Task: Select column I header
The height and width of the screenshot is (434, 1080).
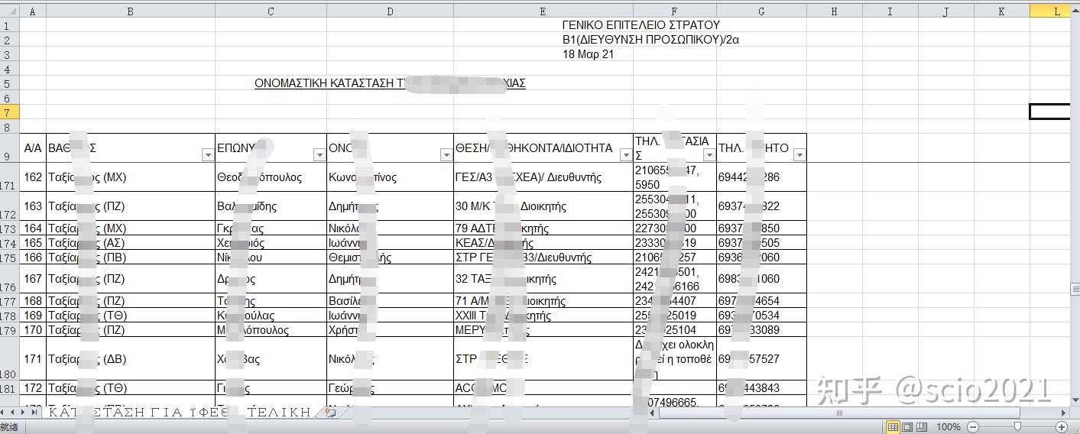Action: click(890, 11)
